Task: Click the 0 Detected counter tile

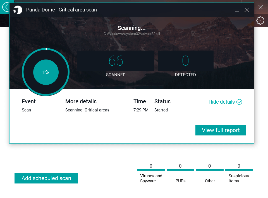Action: click(185, 64)
